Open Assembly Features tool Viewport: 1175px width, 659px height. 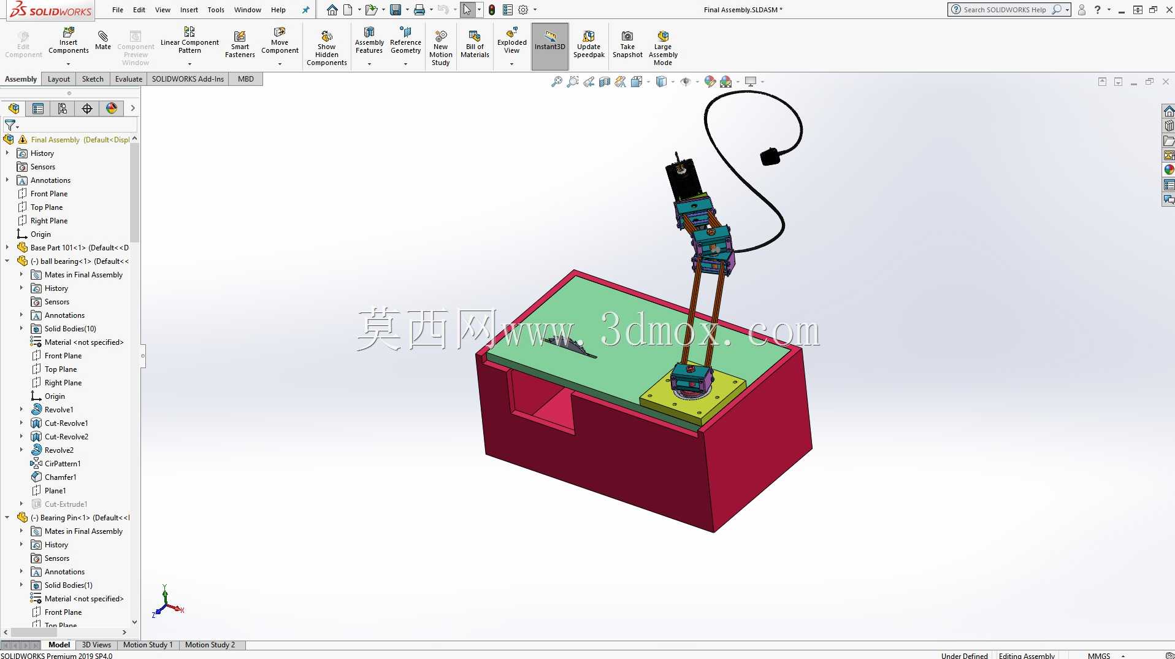tap(369, 40)
